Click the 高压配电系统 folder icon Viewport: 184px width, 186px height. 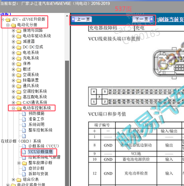pyautogui.click(x=19, y=97)
